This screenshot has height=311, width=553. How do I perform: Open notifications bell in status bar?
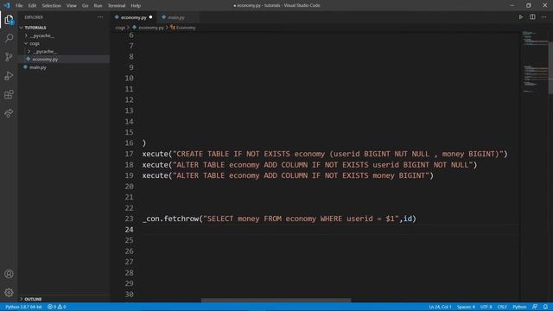click(545, 307)
